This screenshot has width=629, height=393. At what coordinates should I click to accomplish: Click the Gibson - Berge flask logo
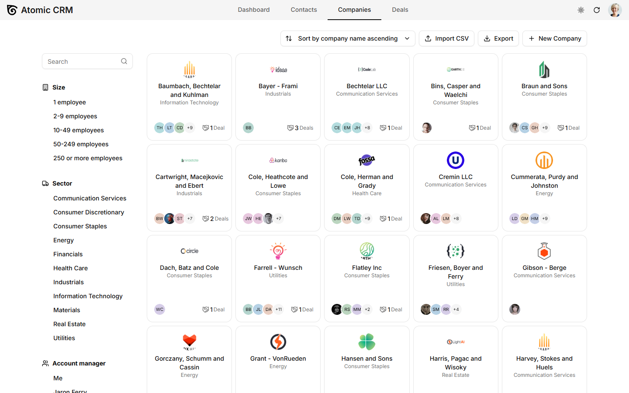pos(544,251)
